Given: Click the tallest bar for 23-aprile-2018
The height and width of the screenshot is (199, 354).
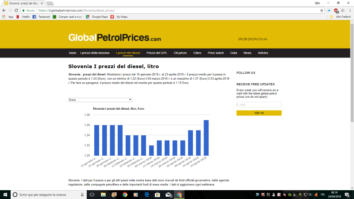Looking at the screenshot, I should pyautogui.click(x=206, y=138).
